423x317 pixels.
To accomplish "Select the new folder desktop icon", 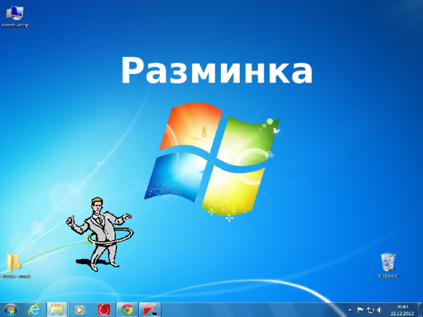I will coord(15,265).
